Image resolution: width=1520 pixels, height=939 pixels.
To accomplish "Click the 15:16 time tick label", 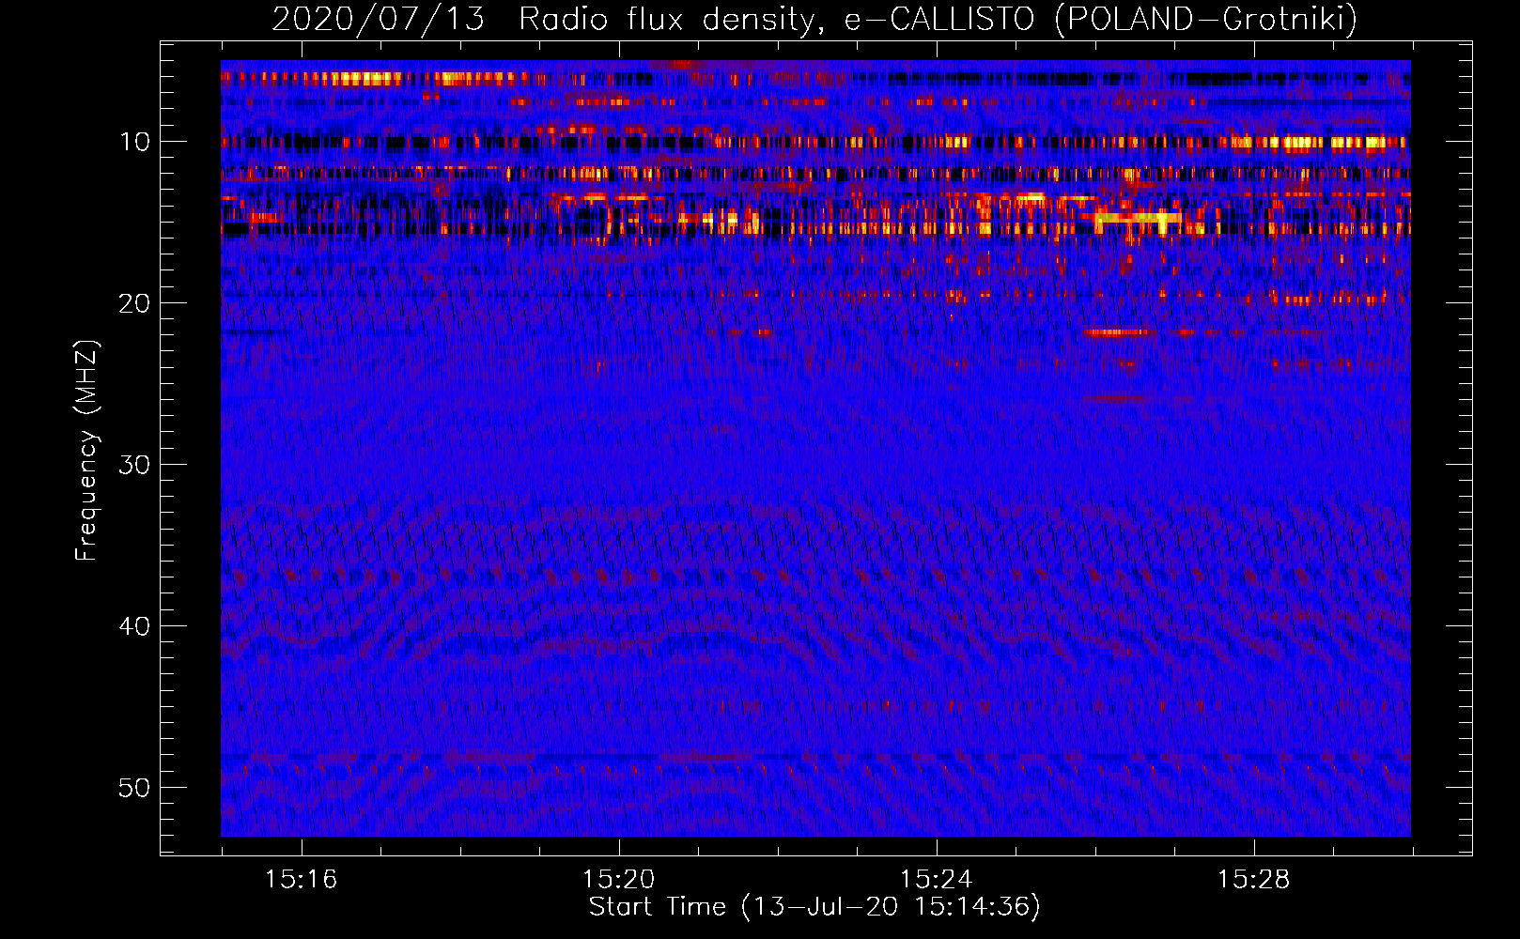I will 301,879.
